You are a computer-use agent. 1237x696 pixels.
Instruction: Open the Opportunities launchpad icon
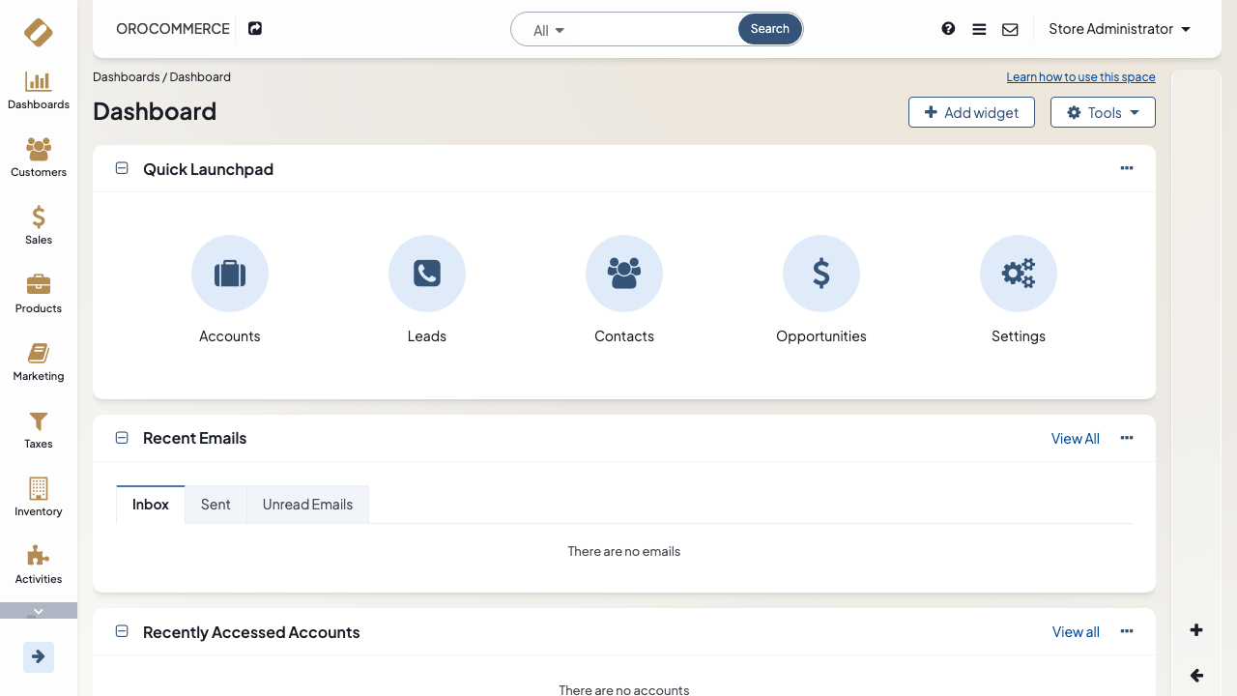[x=821, y=274]
